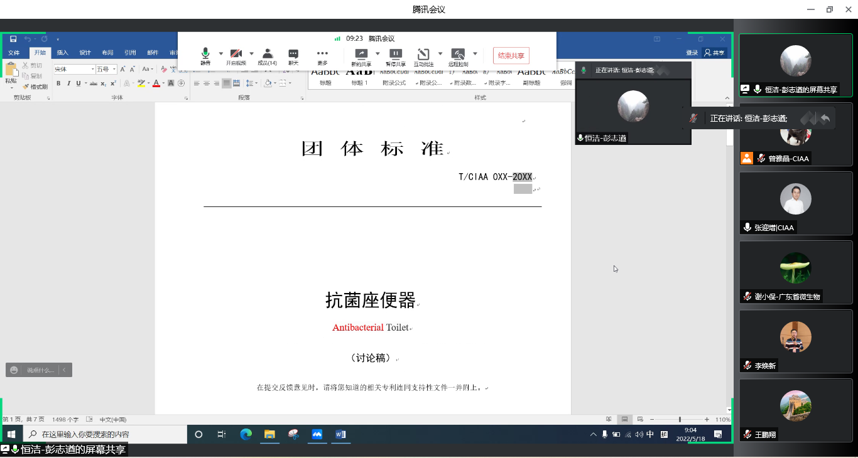Select the 开始 (Home) ribbon tab
This screenshot has height=458, width=858.
coord(40,53)
